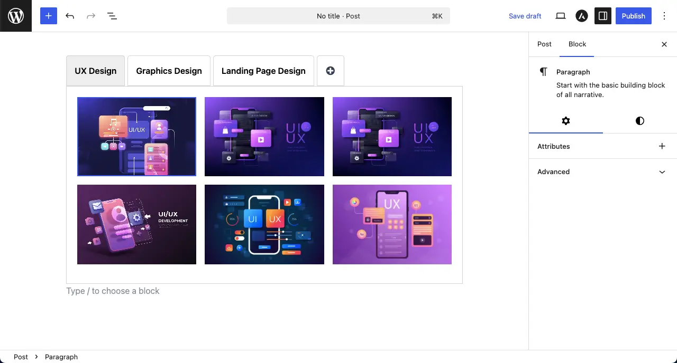Click the Attributes panel heading
Image resolution: width=677 pixels, height=363 pixels.
553,146
